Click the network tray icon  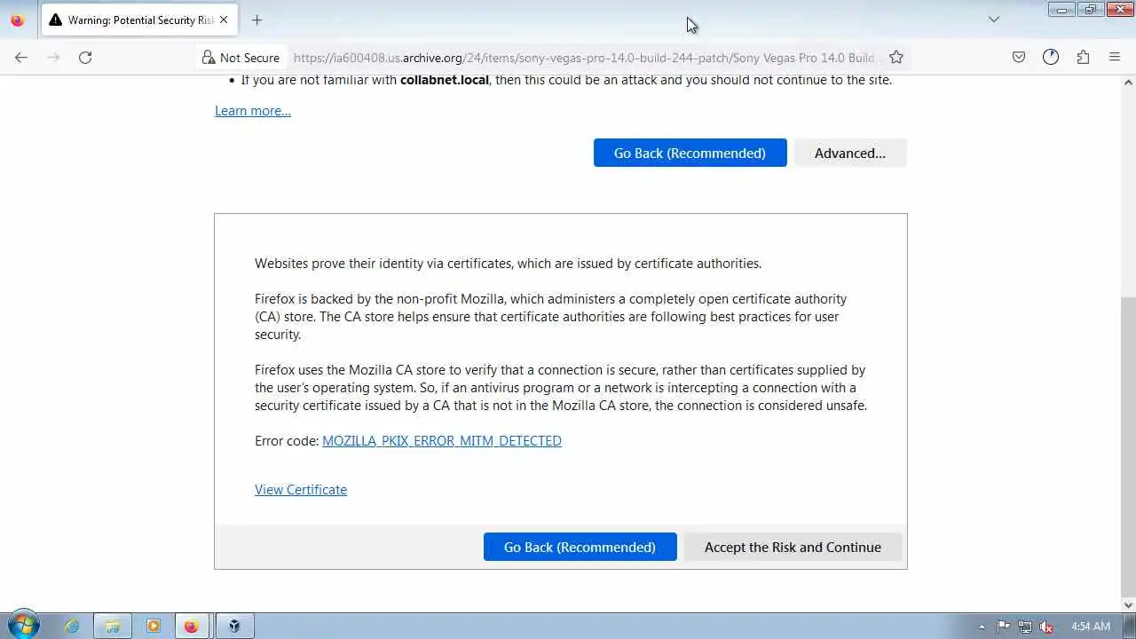point(1025,627)
